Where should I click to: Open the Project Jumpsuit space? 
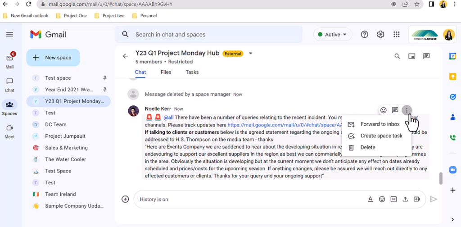tap(68, 136)
